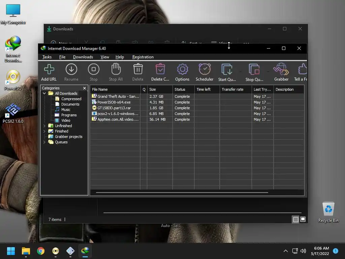This screenshot has height=259, width=345.
Task: Open the Registration menu
Action: [143, 57]
